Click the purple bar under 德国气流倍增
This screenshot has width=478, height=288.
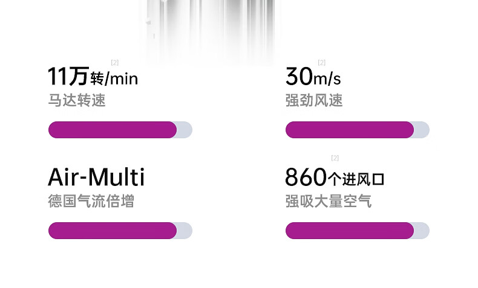tap(112, 231)
